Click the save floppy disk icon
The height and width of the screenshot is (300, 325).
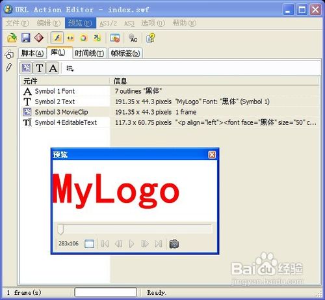pyautogui.click(x=26, y=38)
